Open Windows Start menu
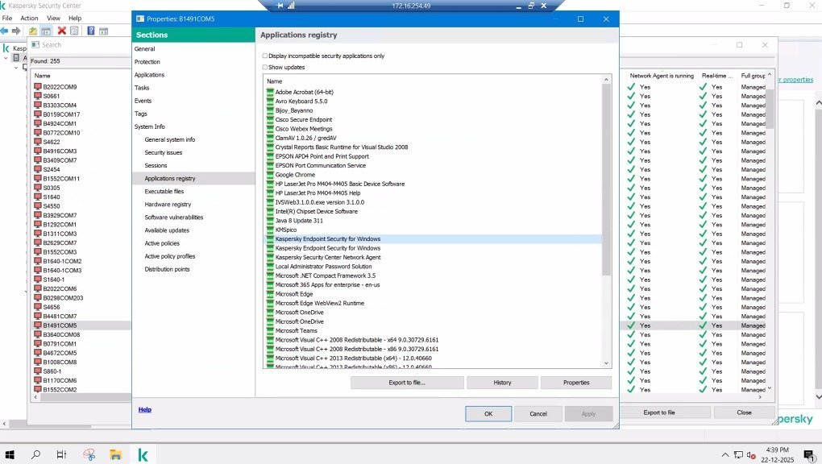The image size is (822, 464). [10, 454]
